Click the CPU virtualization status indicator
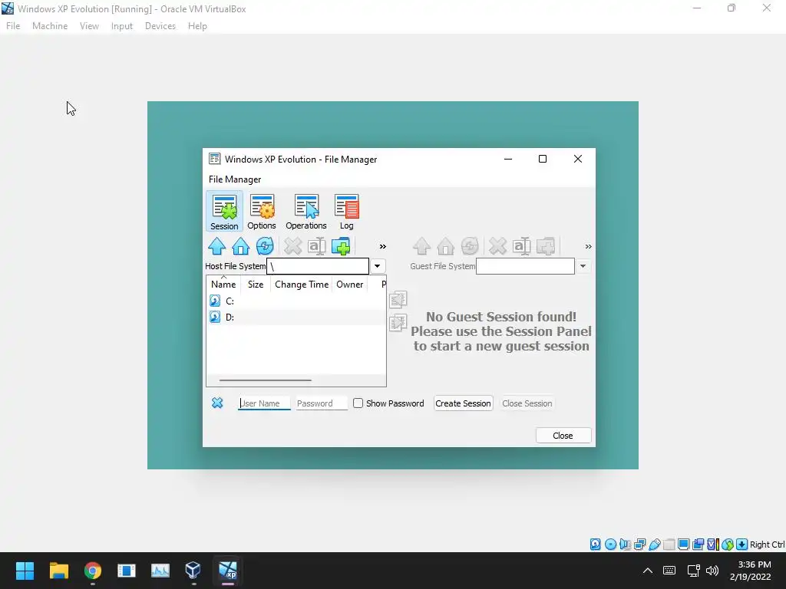This screenshot has width=786, height=589. click(x=712, y=545)
